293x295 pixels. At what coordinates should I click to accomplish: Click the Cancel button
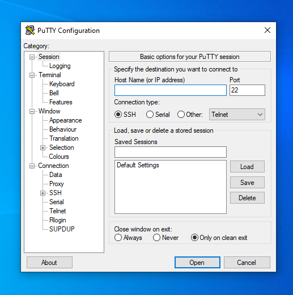tap(247, 263)
